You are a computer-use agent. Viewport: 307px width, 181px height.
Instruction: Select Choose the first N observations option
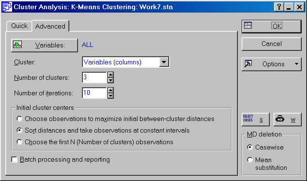(x=19, y=142)
